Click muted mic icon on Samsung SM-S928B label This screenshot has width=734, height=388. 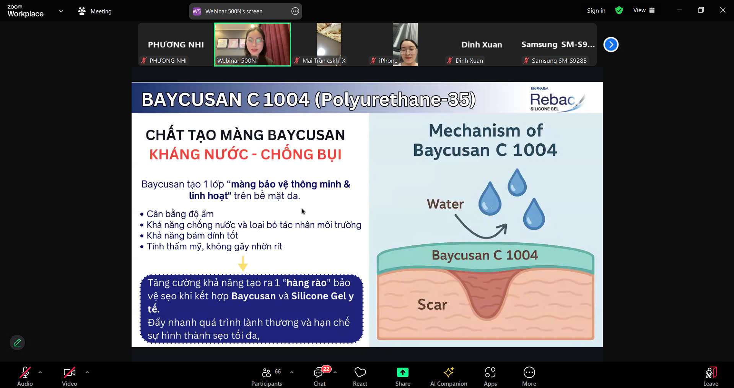point(526,60)
